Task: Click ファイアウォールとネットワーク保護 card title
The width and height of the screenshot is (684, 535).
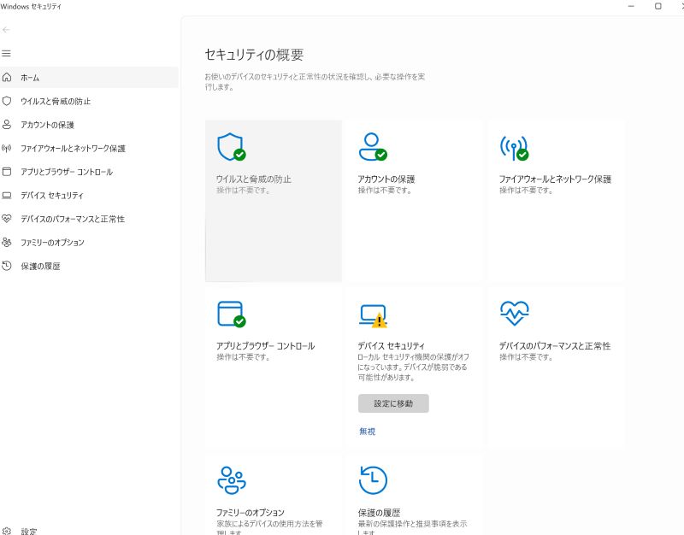Action: click(x=555, y=179)
